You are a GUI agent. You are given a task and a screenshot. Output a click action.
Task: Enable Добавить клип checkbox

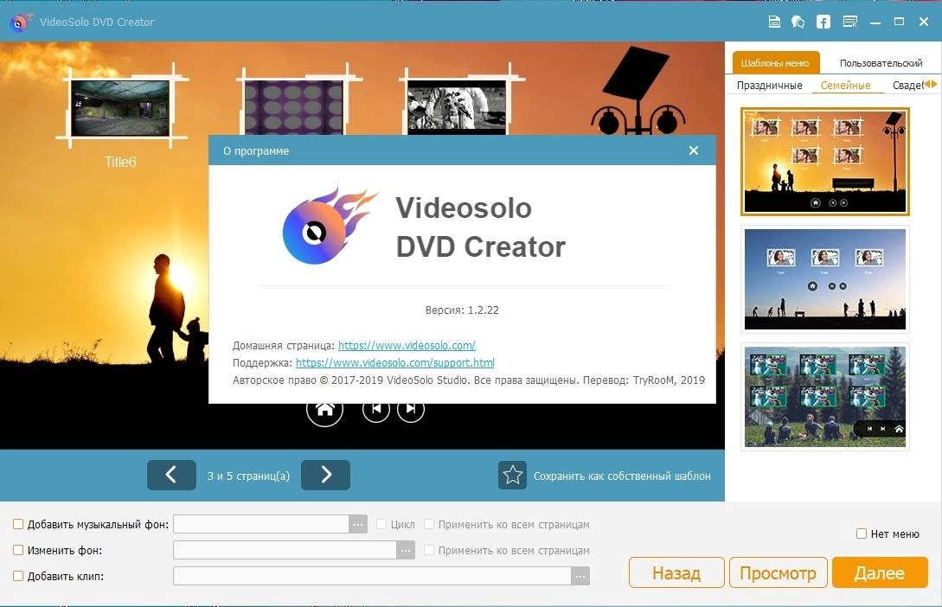[x=18, y=576]
